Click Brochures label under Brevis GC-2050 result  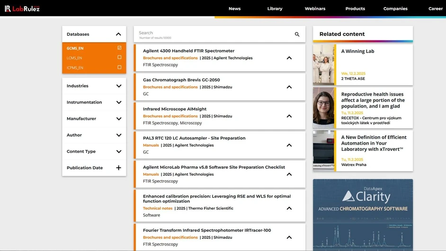(170, 87)
